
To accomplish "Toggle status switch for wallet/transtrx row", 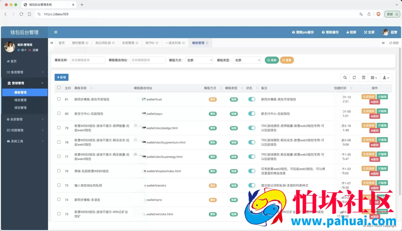I will [252, 185].
